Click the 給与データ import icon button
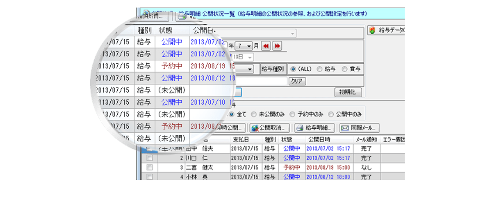This screenshot has width=492, height=199. [x=373, y=30]
